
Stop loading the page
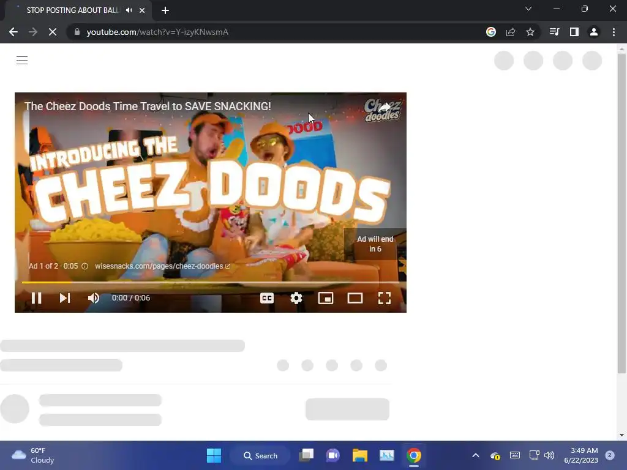coord(53,32)
